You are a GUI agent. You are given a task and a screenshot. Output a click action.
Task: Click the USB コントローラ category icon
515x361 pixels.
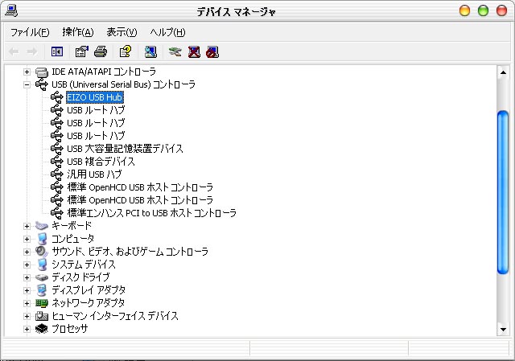click(41, 84)
